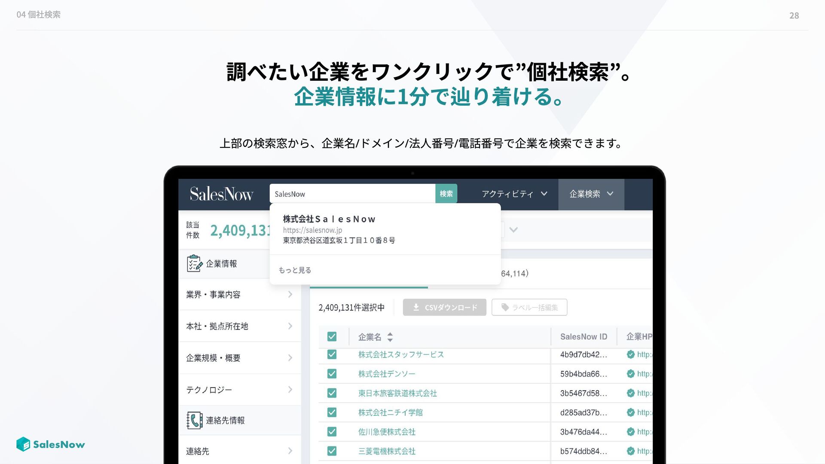Toggle the select-all checkbox in table header

coord(332,337)
